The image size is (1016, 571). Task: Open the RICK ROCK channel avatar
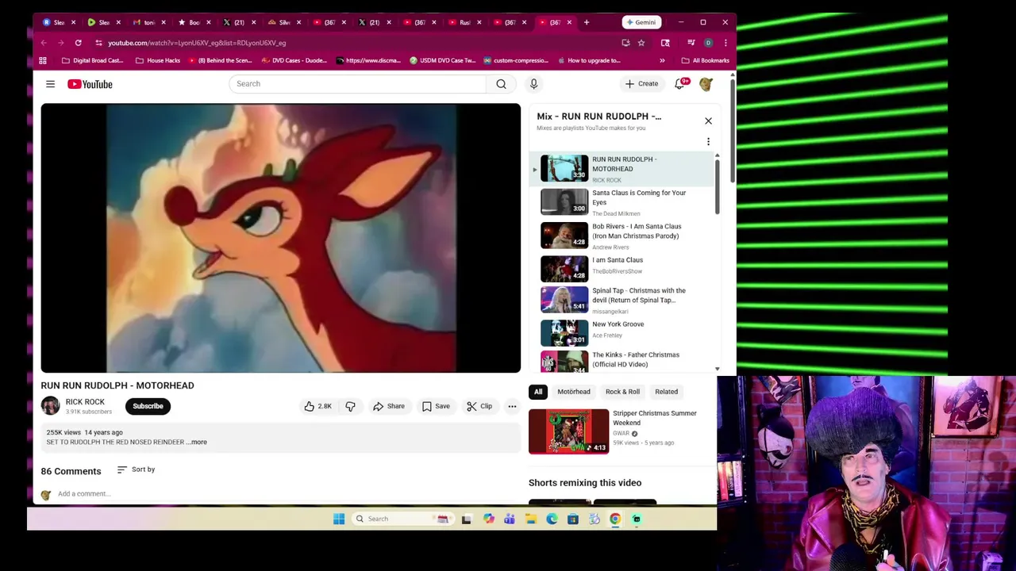[50, 406]
